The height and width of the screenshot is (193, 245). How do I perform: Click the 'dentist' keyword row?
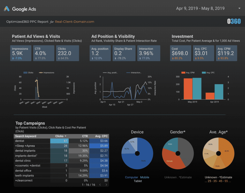click(x=61, y=141)
